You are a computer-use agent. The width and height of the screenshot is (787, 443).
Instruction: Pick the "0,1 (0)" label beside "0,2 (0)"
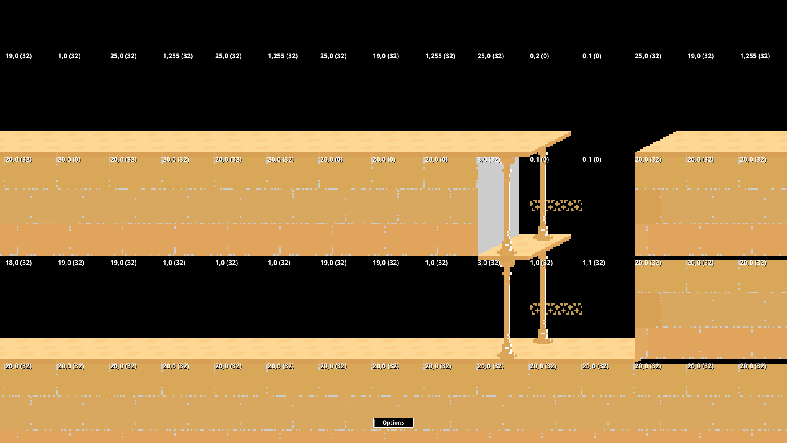(592, 56)
